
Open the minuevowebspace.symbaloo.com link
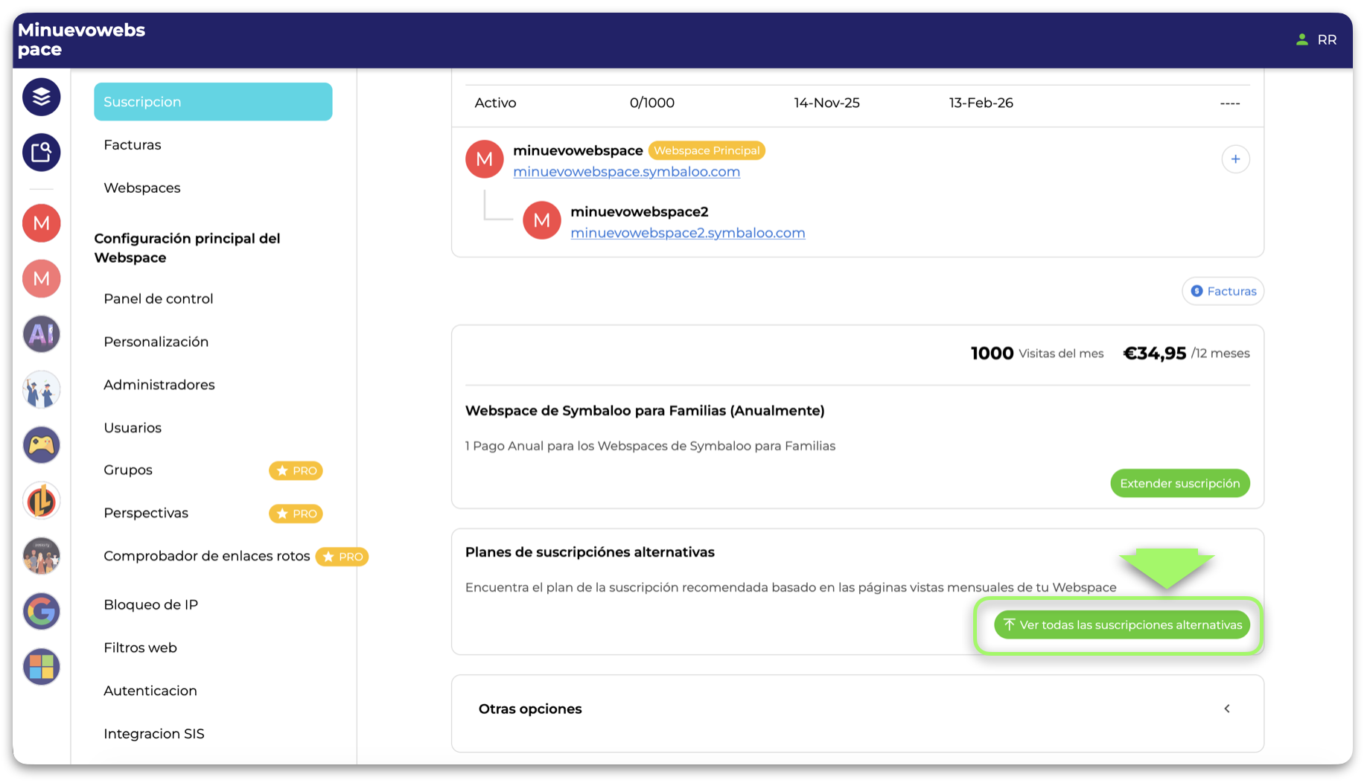627,172
